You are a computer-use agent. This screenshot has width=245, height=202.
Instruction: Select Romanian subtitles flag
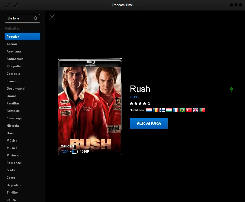click(x=156, y=110)
